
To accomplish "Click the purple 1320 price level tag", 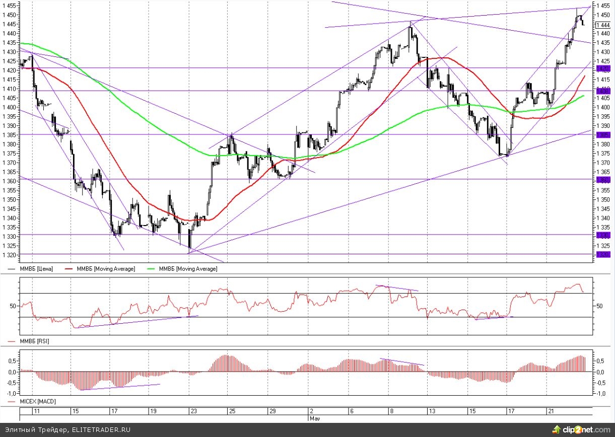I will click(602, 254).
